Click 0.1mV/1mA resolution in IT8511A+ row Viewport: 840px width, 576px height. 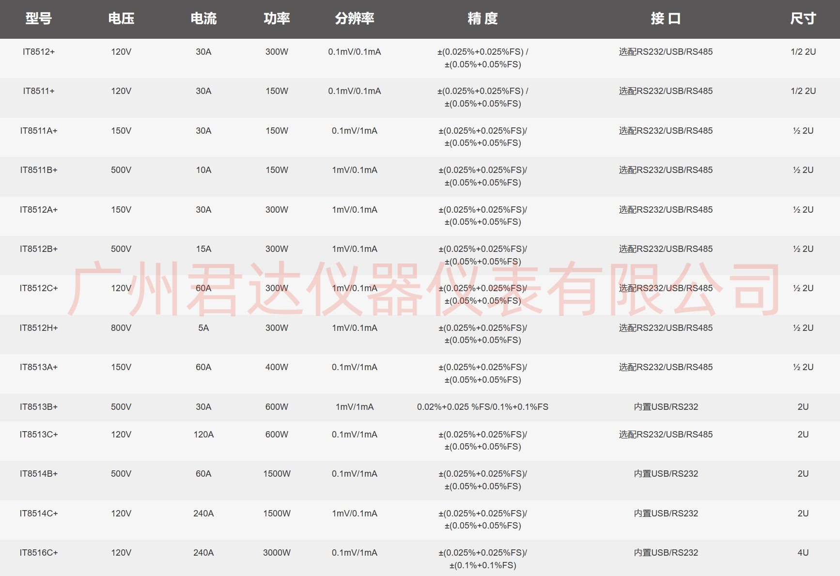pos(355,131)
